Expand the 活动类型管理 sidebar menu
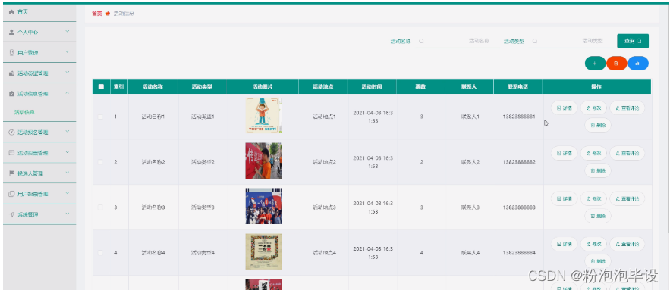The image size is (670, 290). coord(39,73)
